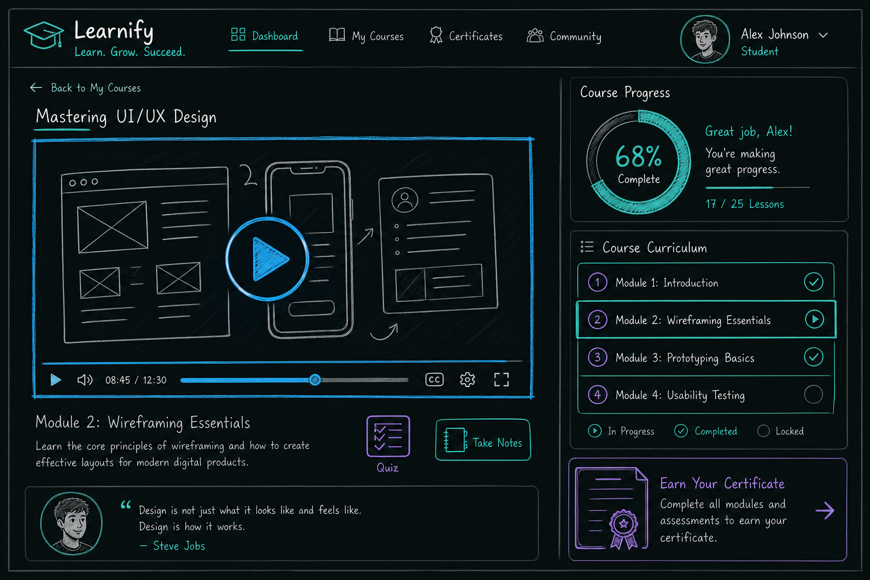Switch to the Community tab
Image resolution: width=870 pixels, height=580 pixels.
[x=564, y=36]
